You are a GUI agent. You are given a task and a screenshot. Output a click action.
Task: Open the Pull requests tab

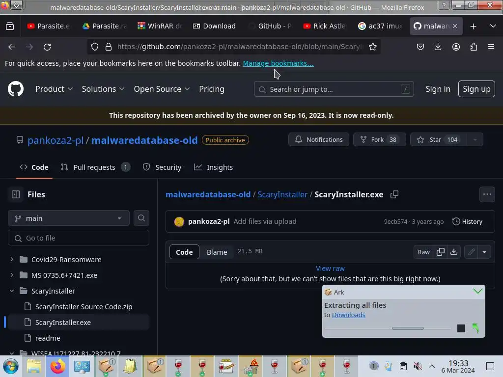click(95, 167)
